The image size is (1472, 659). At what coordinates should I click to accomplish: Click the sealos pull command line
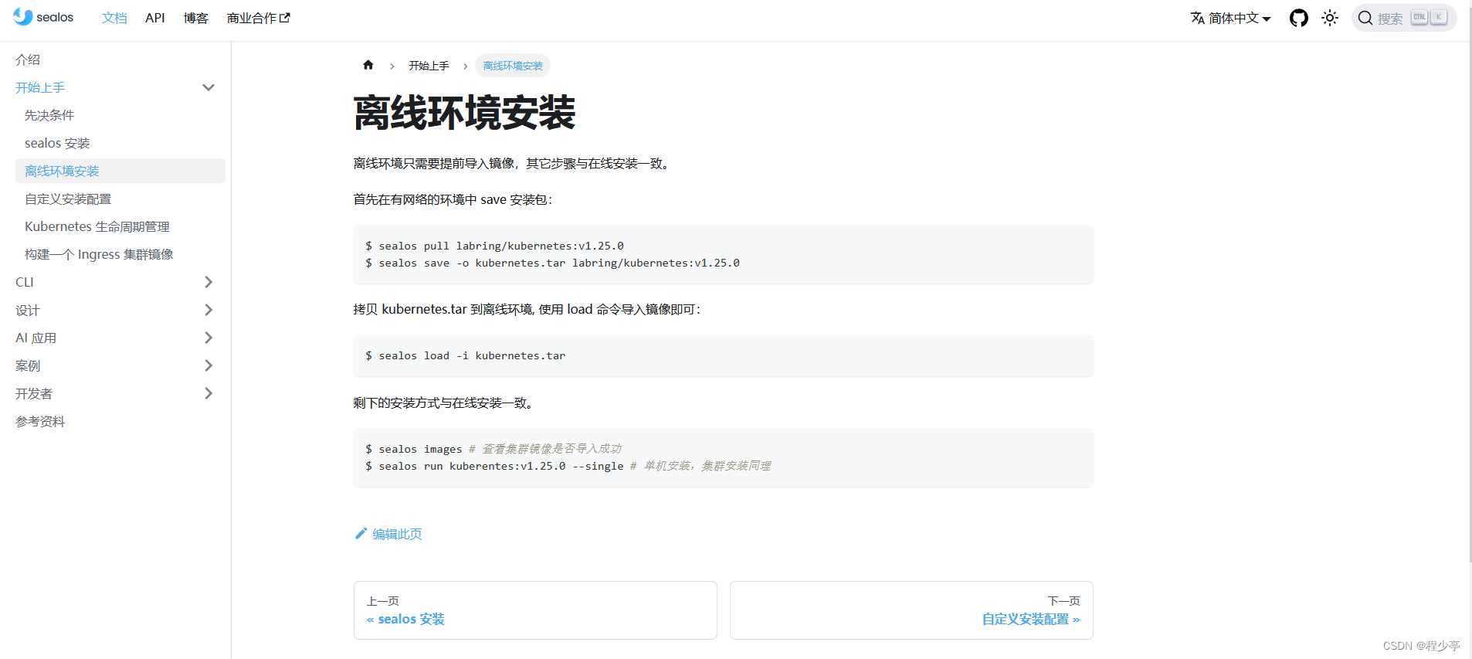494,246
